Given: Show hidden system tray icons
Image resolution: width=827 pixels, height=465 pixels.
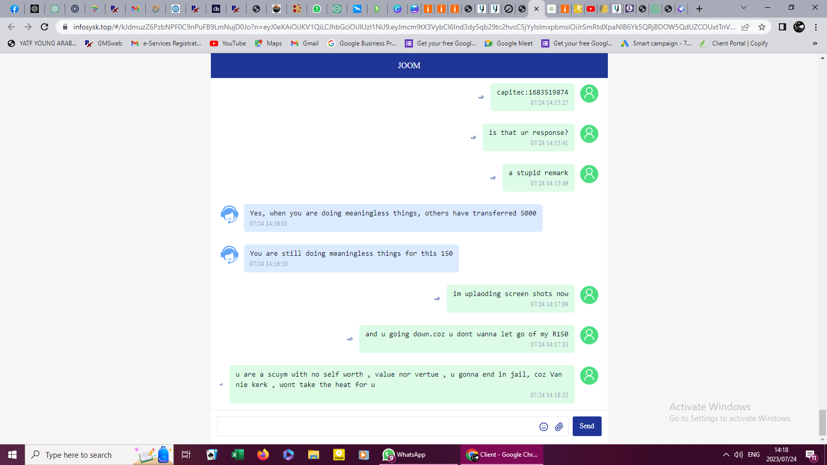Looking at the screenshot, I should coord(726,455).
